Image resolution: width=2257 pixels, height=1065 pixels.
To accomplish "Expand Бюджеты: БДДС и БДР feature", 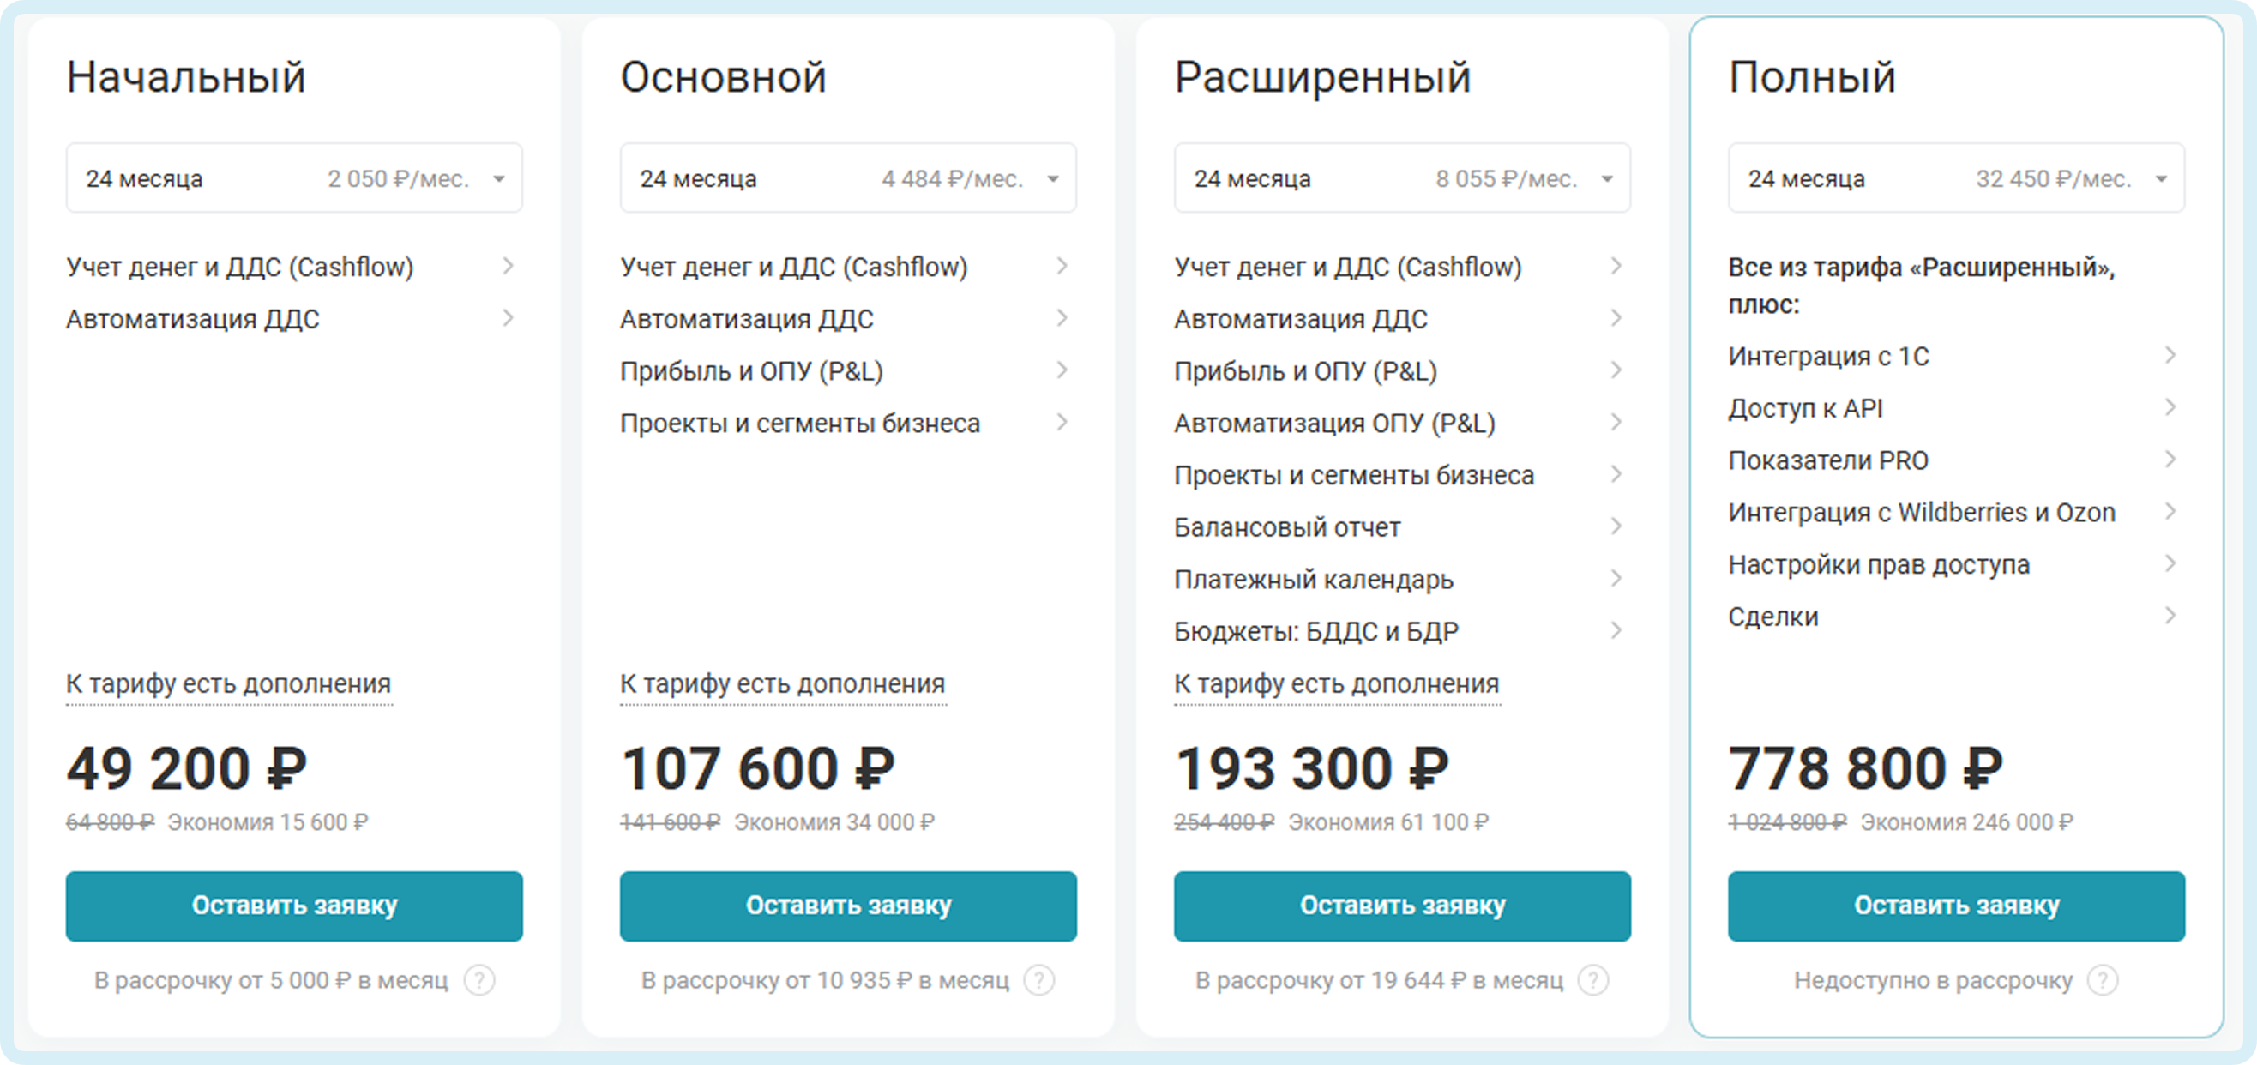I will click(1616, 630).
